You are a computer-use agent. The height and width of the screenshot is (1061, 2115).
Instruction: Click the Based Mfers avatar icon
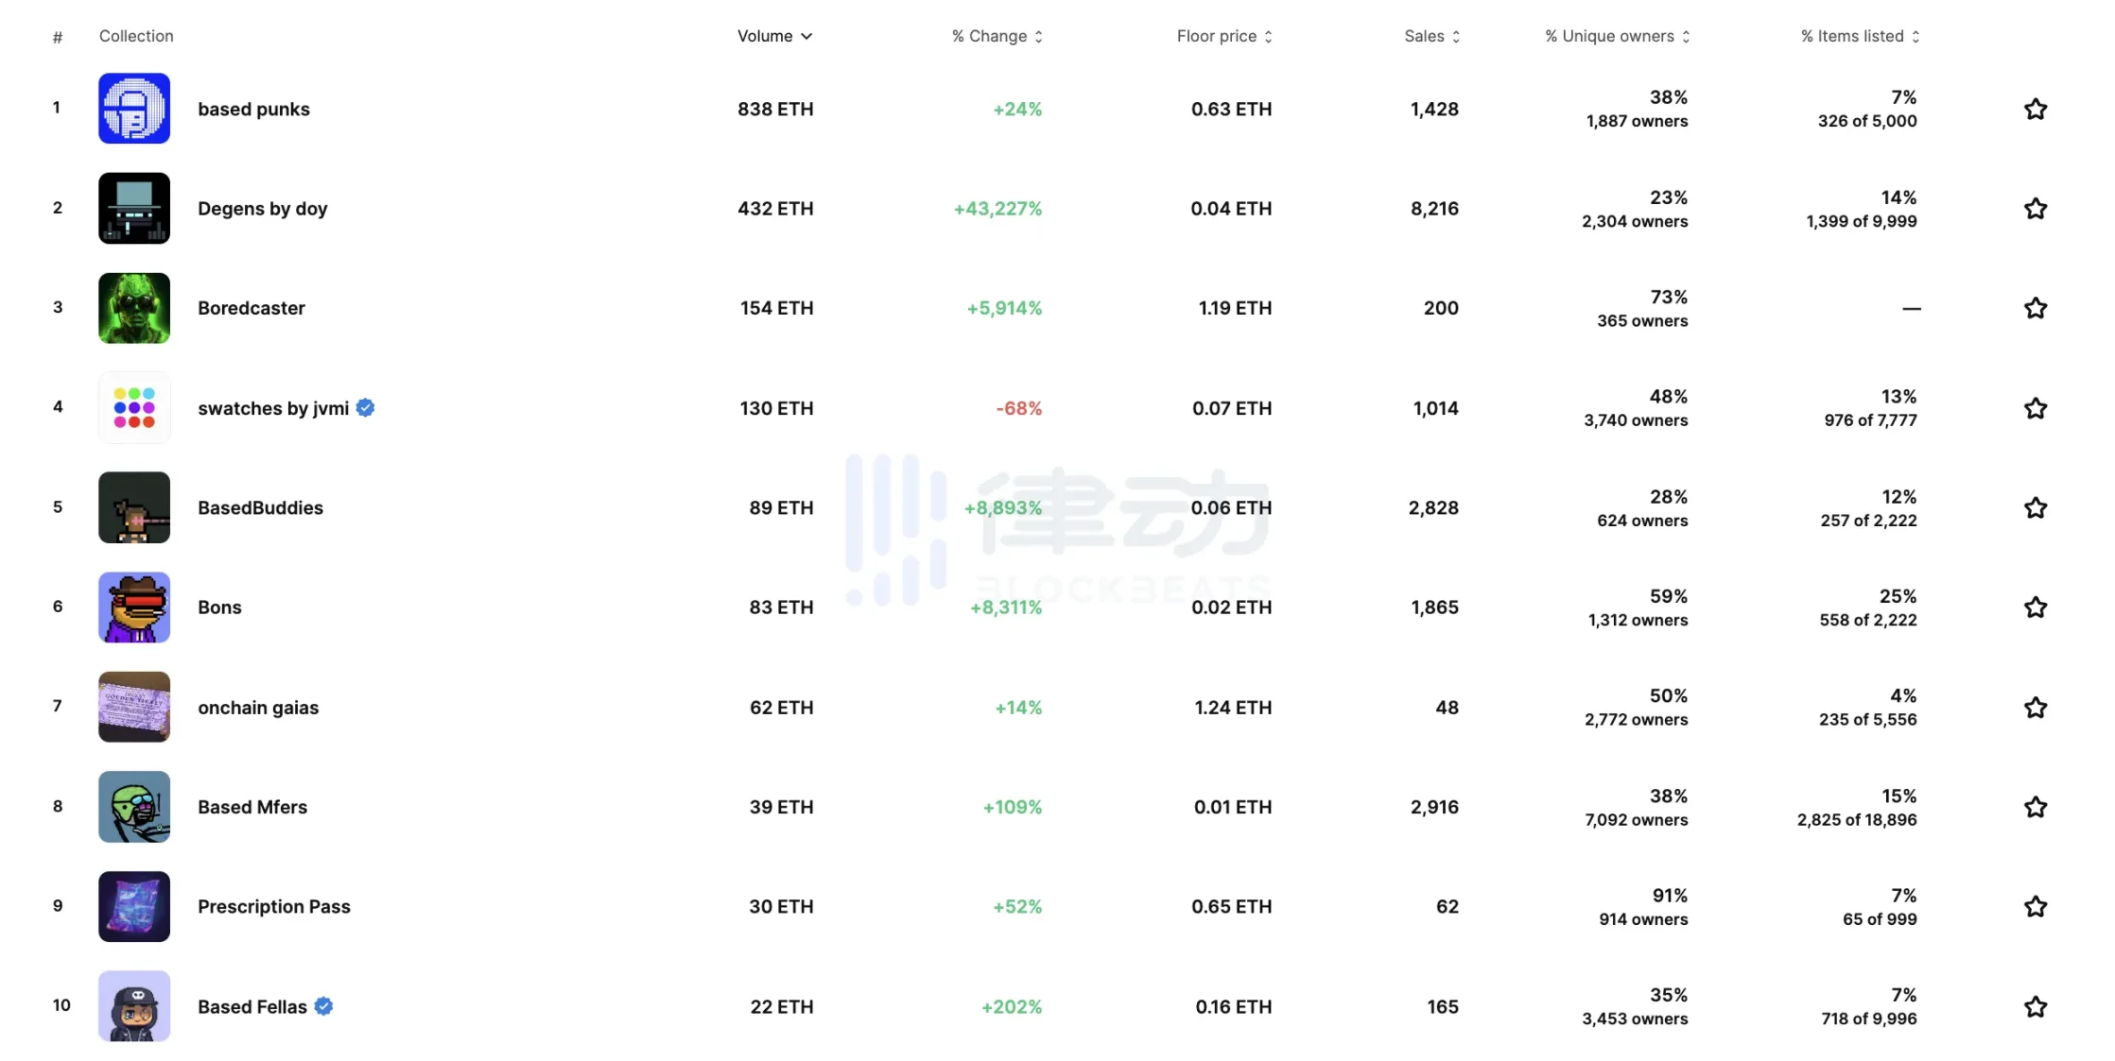point(134,807)
